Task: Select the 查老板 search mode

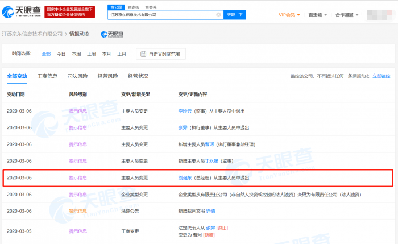Action: [132, 7]
